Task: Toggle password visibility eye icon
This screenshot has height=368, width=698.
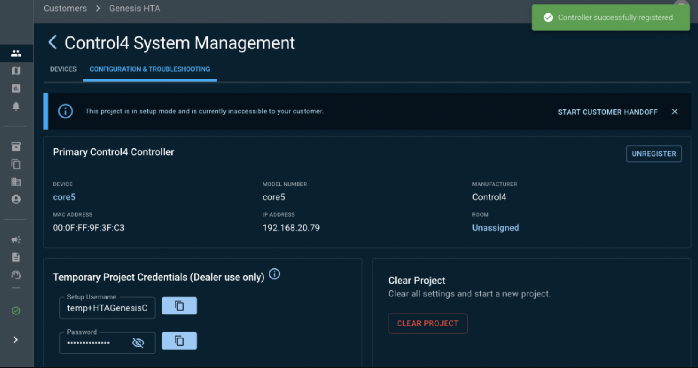Action: click(138, 343)
